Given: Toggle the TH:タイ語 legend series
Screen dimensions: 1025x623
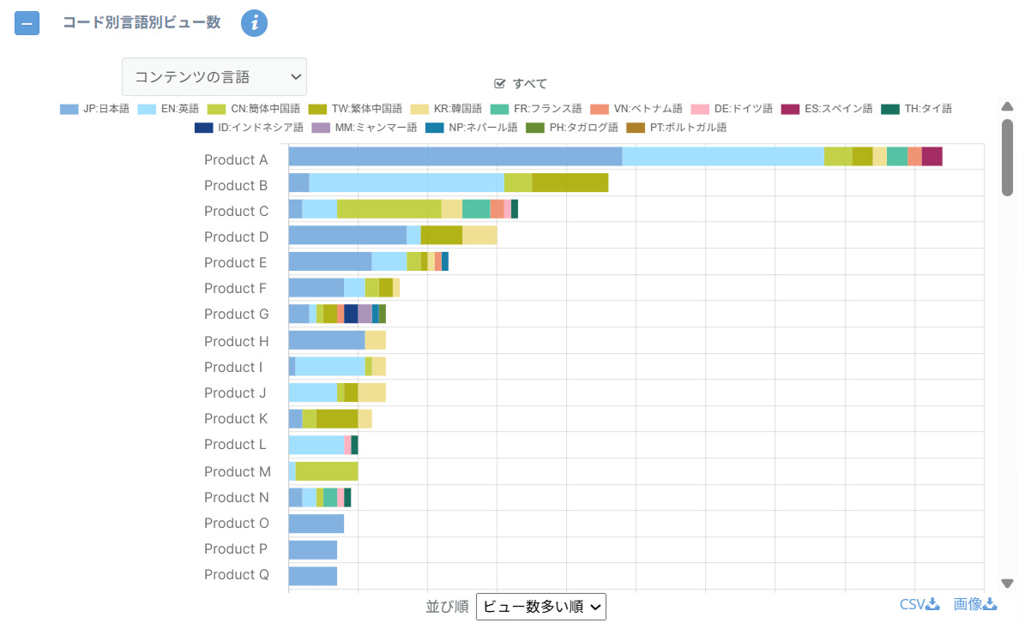Looking at the screenshot, I should point(918,109).
